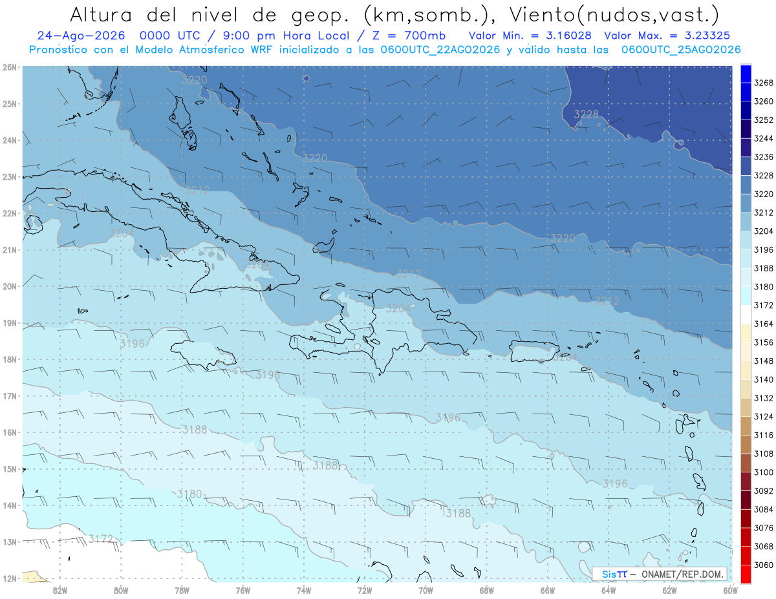
Task: Select the '3244' legend value
Action: (764, 139)
